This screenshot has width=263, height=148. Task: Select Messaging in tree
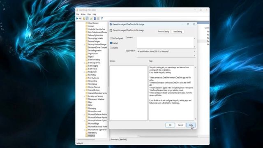click(92, 109)
